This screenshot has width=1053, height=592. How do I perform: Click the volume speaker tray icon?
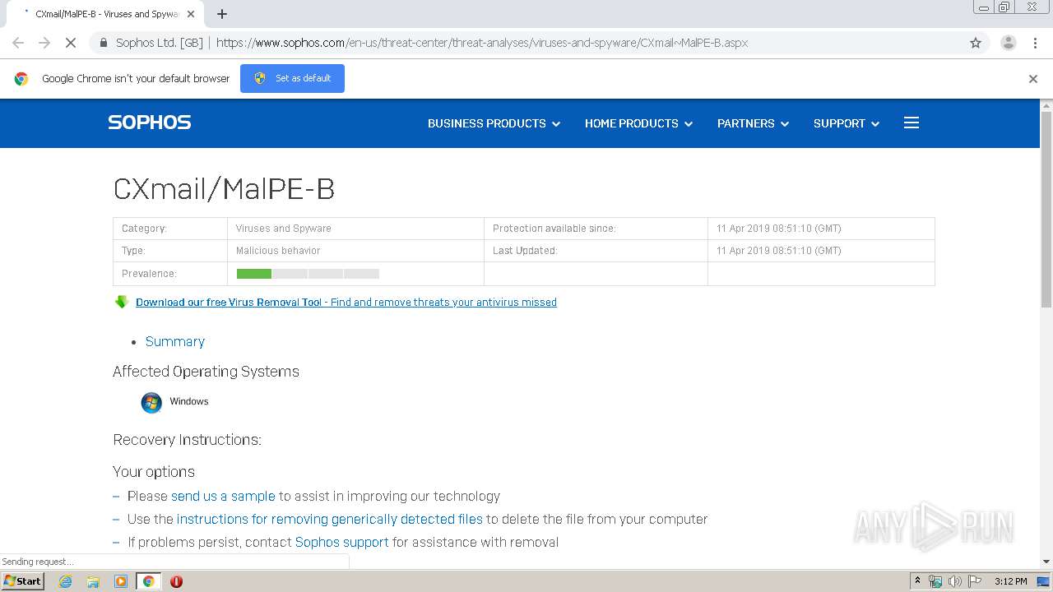[954, 581]
